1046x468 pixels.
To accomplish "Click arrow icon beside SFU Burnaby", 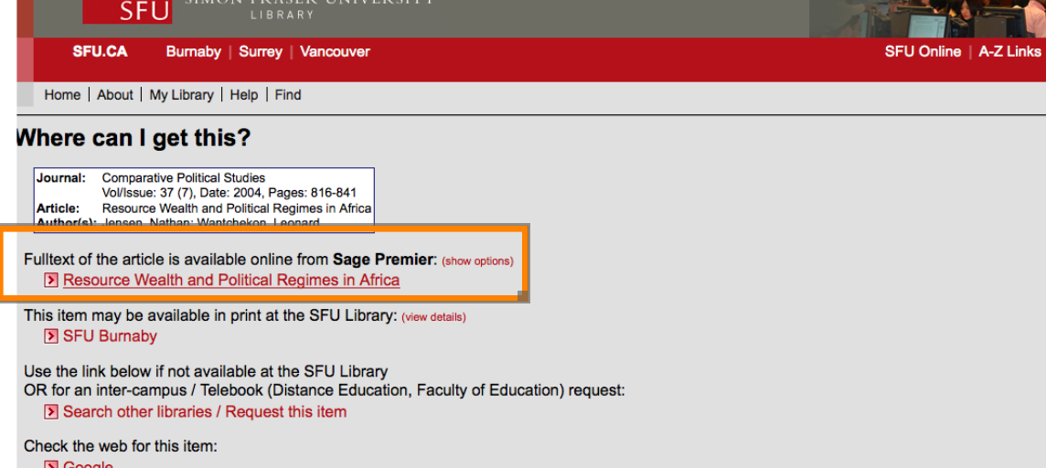I will pos(51,336).
